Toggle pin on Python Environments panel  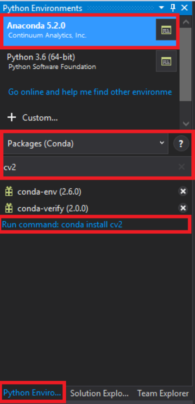pos(173,8)
